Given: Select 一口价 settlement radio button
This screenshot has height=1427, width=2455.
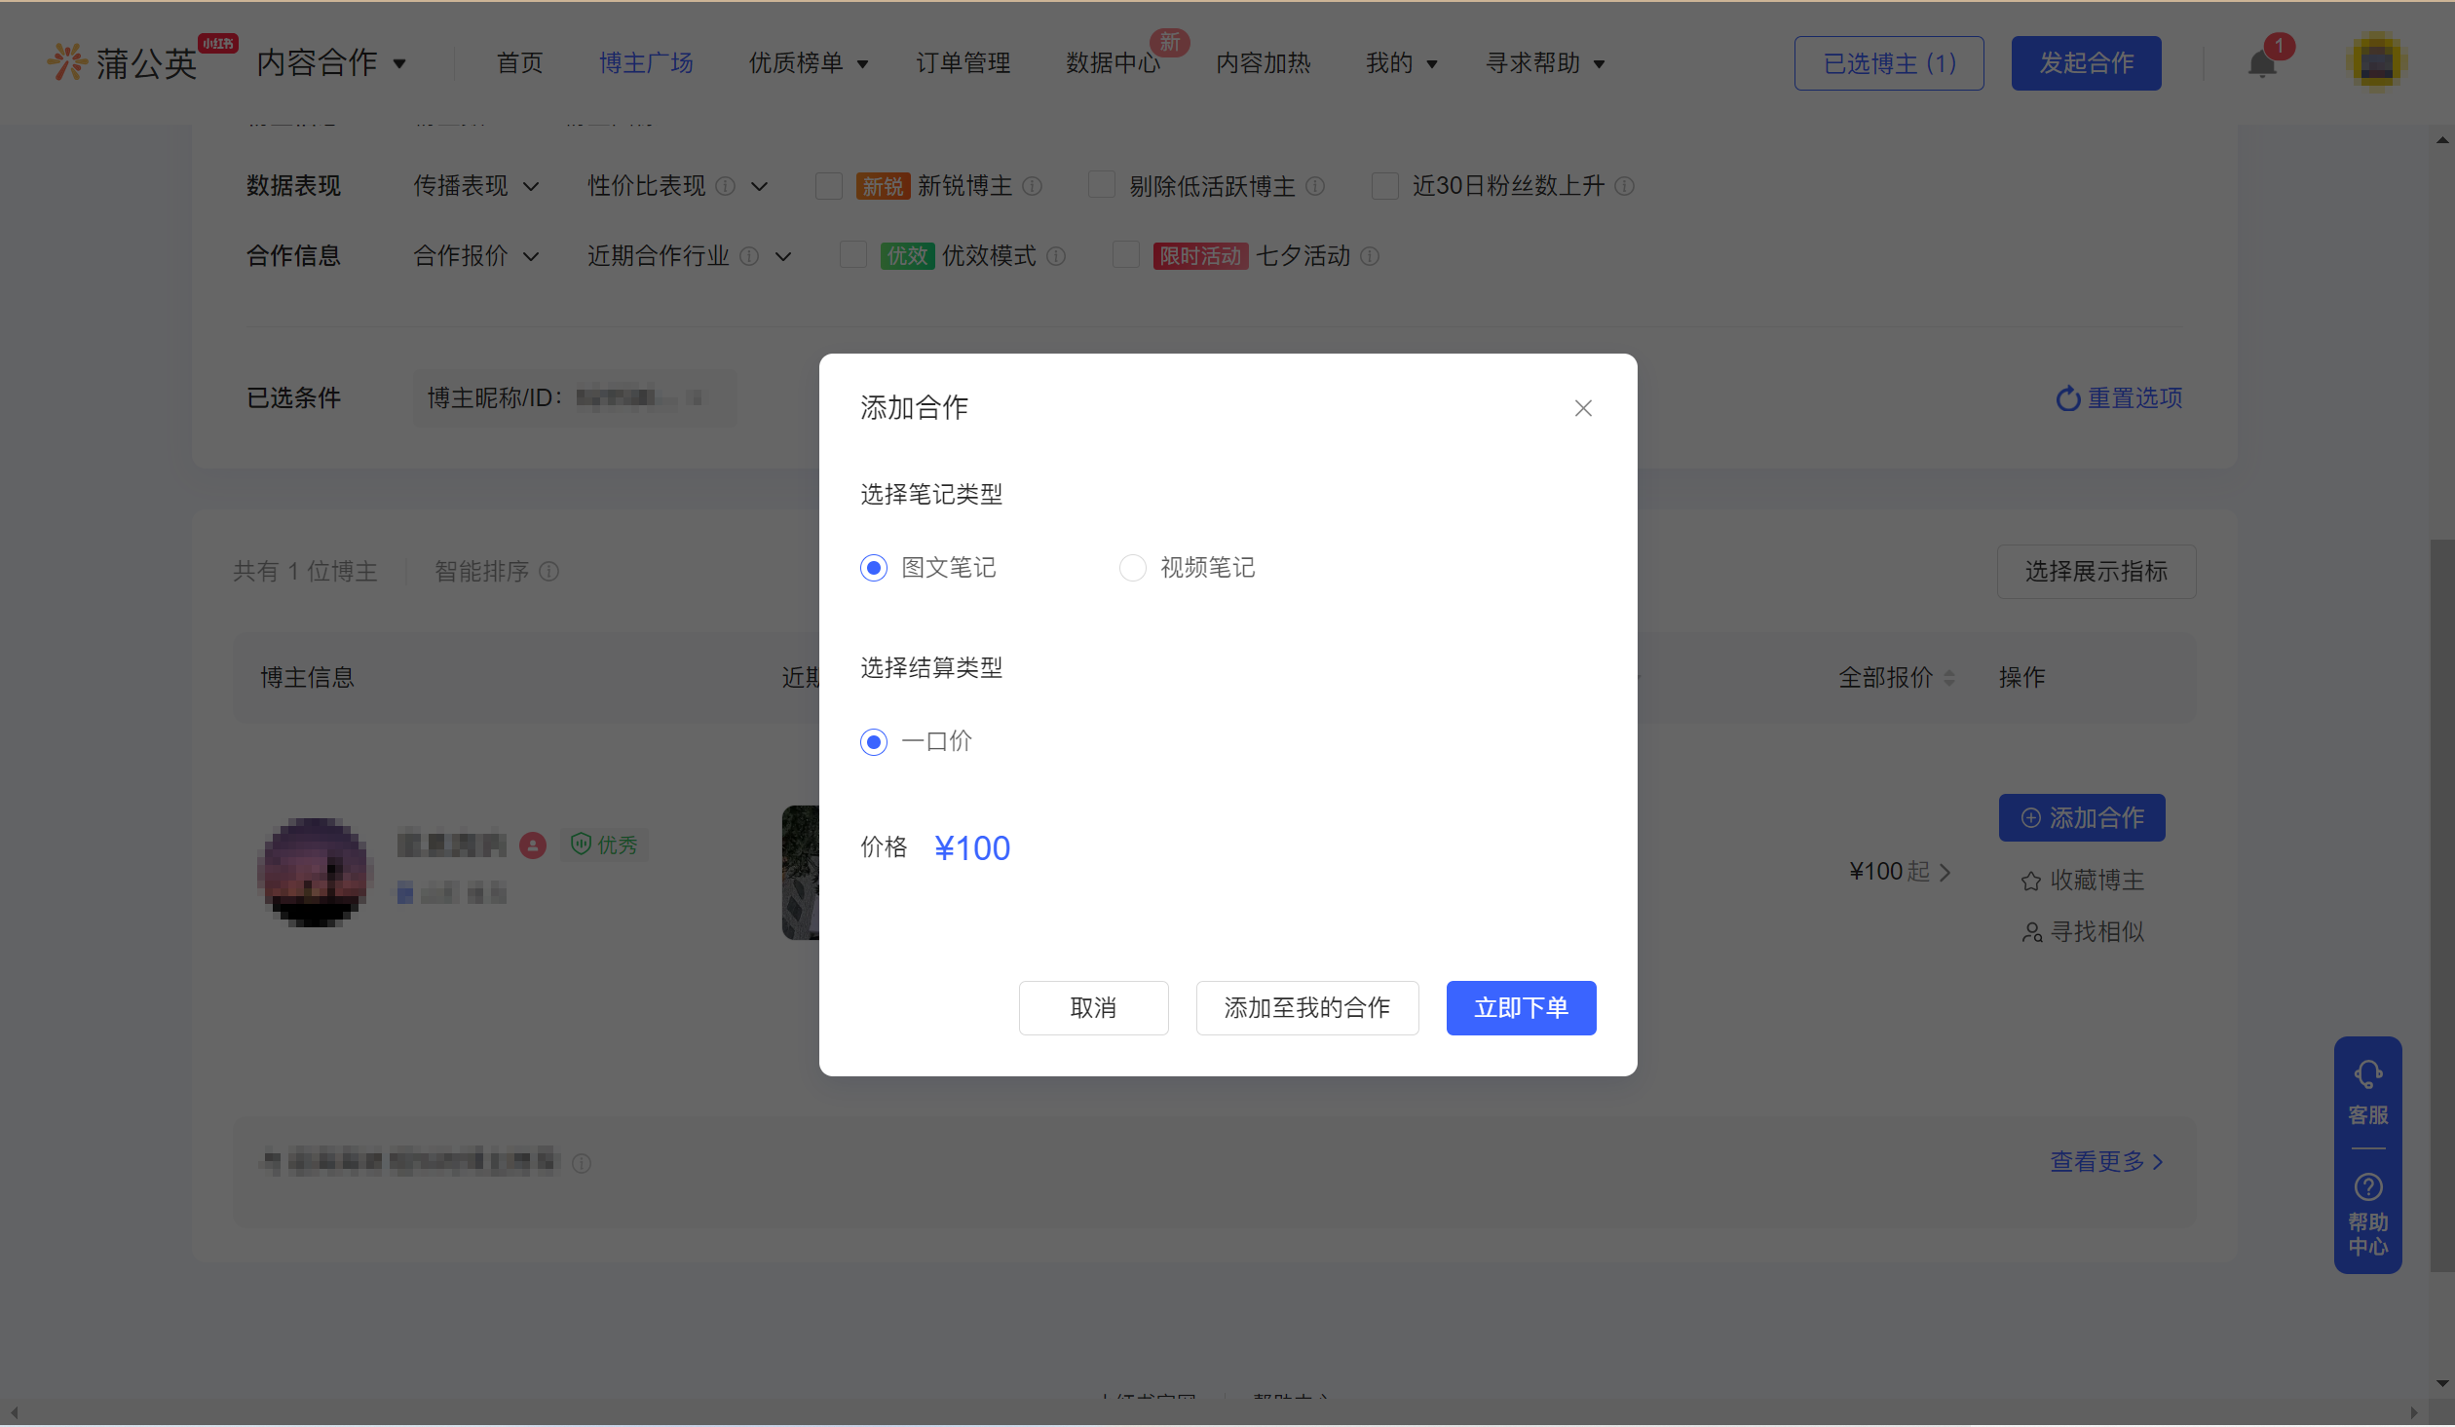Looking at the screenshot, I should pos(874,742).
